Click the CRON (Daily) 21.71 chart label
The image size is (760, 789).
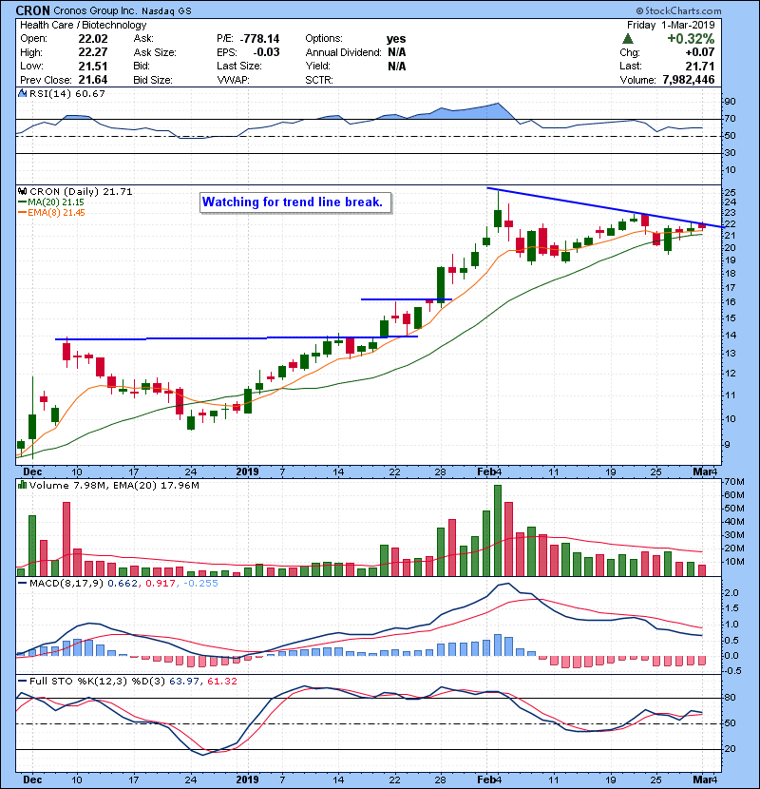(x=81, y=191)
